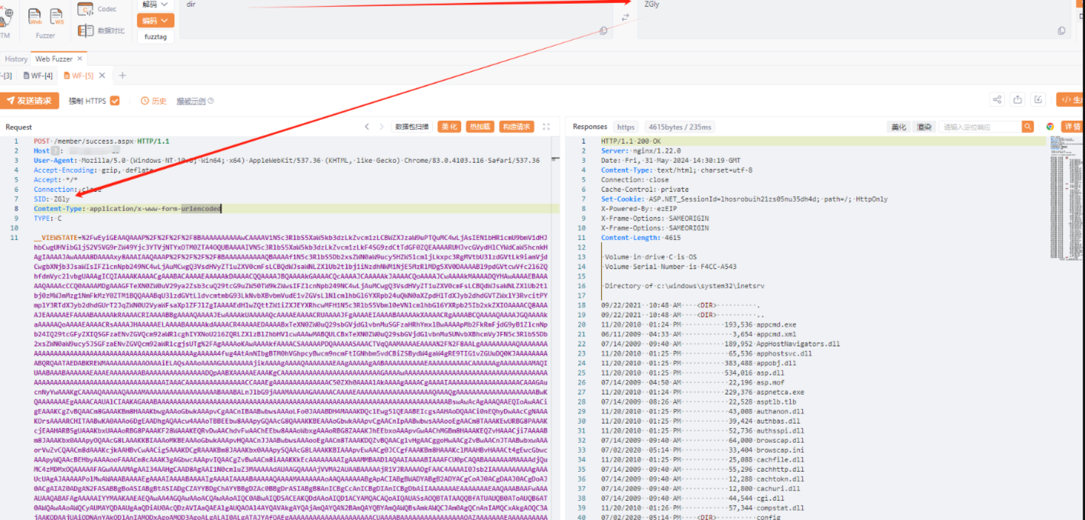Swap codec input and output icon
This screenshot has height=520, width=1085.
(625, 17)
